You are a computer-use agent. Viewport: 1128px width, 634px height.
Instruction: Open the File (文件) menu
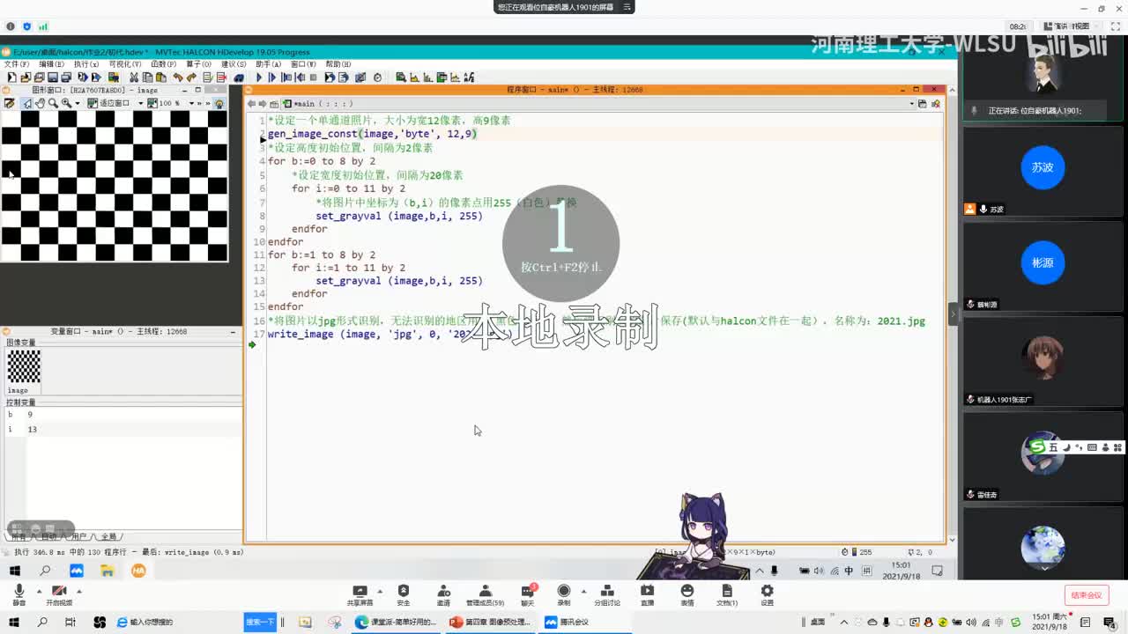click(x=17, y=64)
